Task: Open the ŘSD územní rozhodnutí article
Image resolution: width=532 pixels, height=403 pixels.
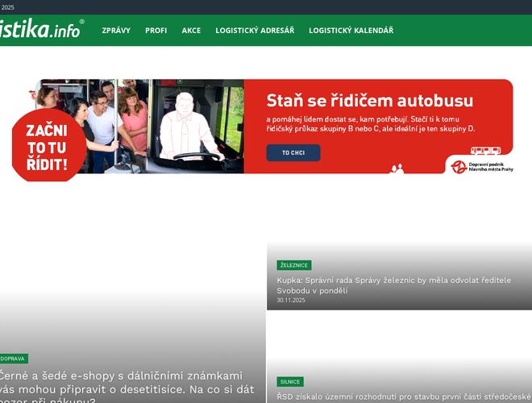Action: 403,397
